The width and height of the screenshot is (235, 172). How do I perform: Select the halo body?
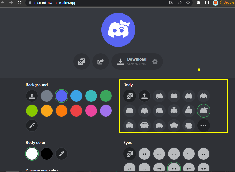point(174,111)
